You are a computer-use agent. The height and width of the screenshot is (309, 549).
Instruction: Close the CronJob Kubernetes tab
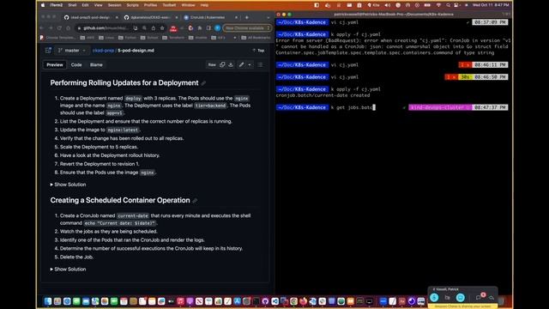236,17
